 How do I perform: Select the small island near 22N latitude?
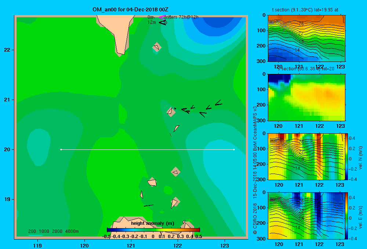click(x=157, y=47)
